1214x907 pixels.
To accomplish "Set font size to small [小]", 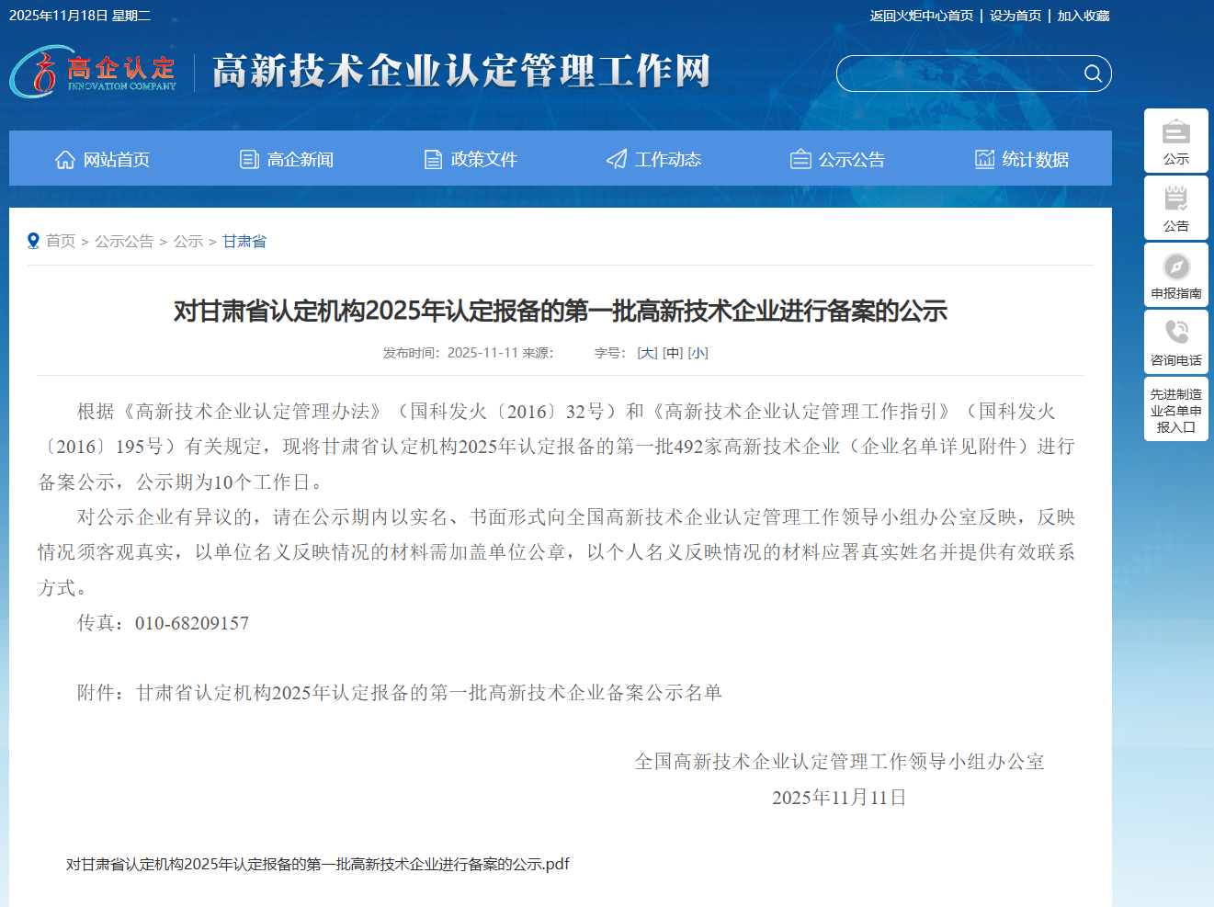I will click(698, 353).
